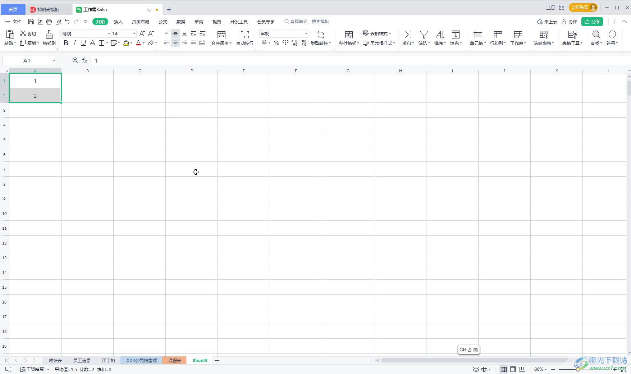Switch to the 成绩表 sheet tab
Screen dimensions: 631x374
[55, 360]
